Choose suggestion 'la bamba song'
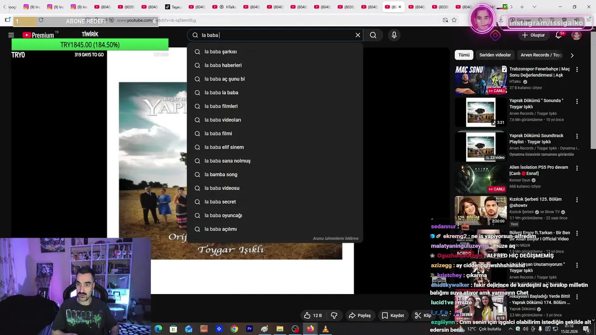The height and width of the screenshot is (335, 596). (x=275, y=174)
